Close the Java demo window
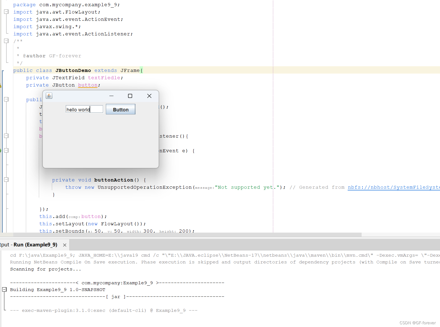 coord(149,96)
